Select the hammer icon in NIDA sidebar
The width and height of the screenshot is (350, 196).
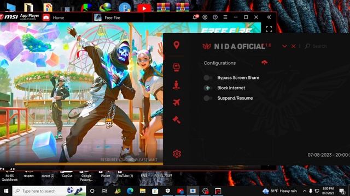click(x=177, y=120)
